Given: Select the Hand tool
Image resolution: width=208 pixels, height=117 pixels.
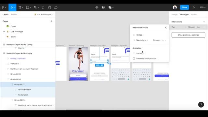Looking at the screenshot, I should tap(49, 7).
